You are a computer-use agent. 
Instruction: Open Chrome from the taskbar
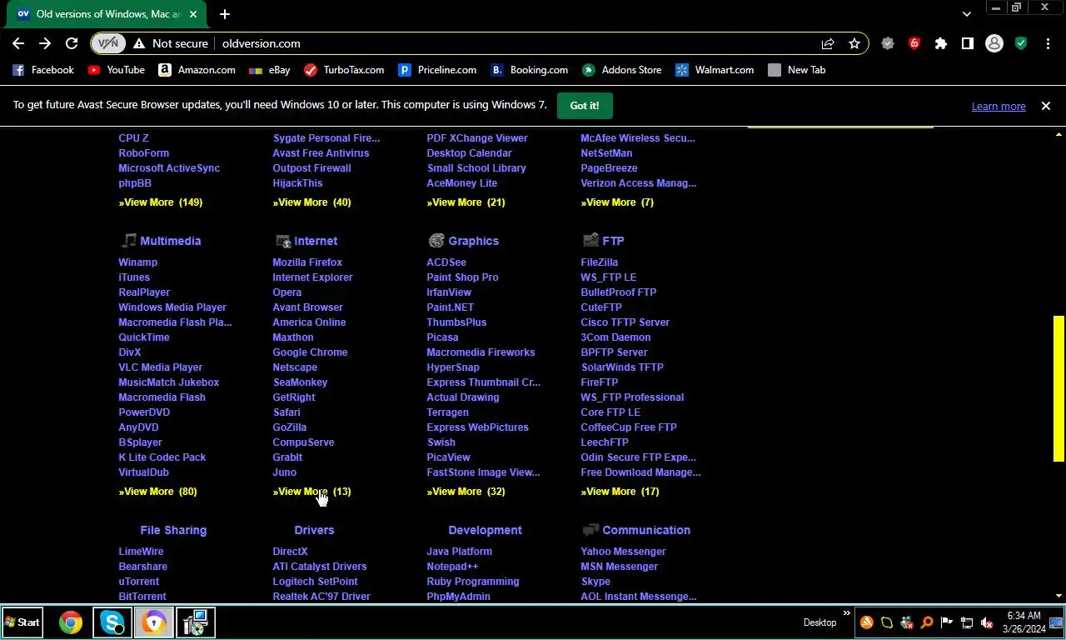click(x=71, y=622)
